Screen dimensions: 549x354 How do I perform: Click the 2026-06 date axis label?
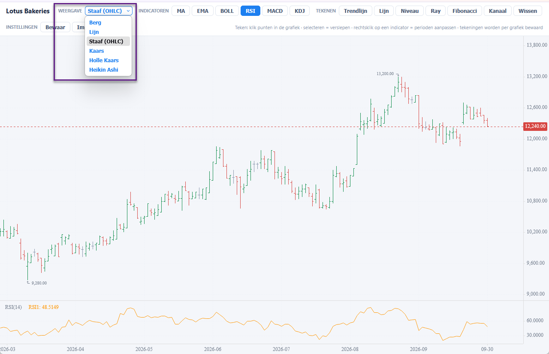coord(213,349)
